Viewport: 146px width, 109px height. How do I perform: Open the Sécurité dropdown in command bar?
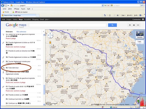[x=130, y=15]
